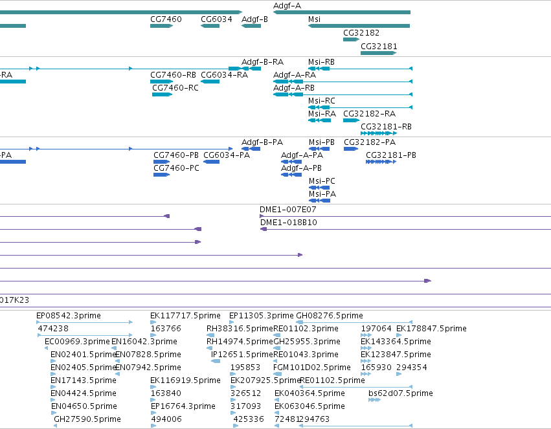Select protein CG7460-PC
The image size is (551, 429).
click(176, 168)
